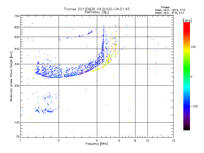Click the x-axis label '8'
This screenshot has width=204, height=153.
(x=135, y=141)
